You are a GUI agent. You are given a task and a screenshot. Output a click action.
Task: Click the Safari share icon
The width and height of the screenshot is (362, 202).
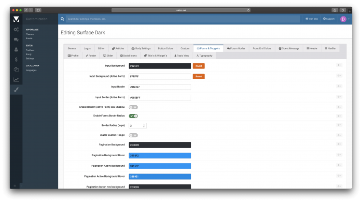pyautogui.click(x=334, y=10)
